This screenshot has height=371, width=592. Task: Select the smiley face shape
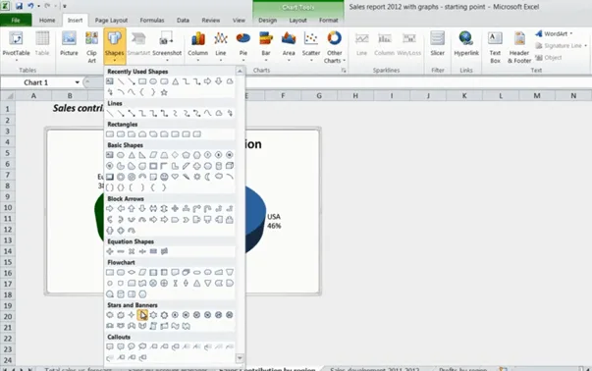click(164, 177)
